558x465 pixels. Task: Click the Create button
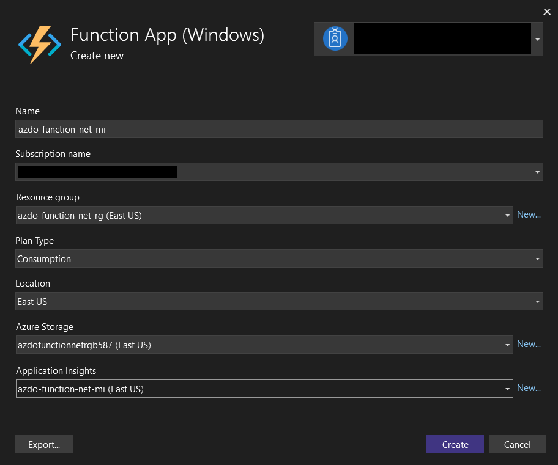click(x=455, y=444)
